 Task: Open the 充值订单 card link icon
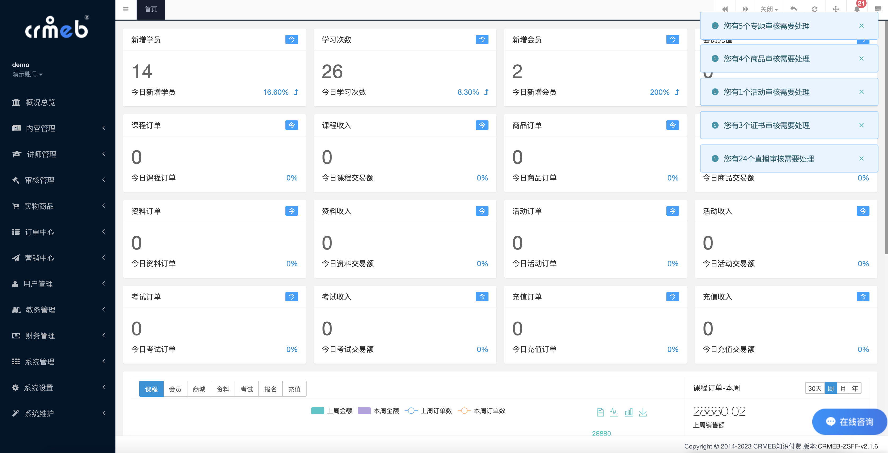(x=672, y=297)
